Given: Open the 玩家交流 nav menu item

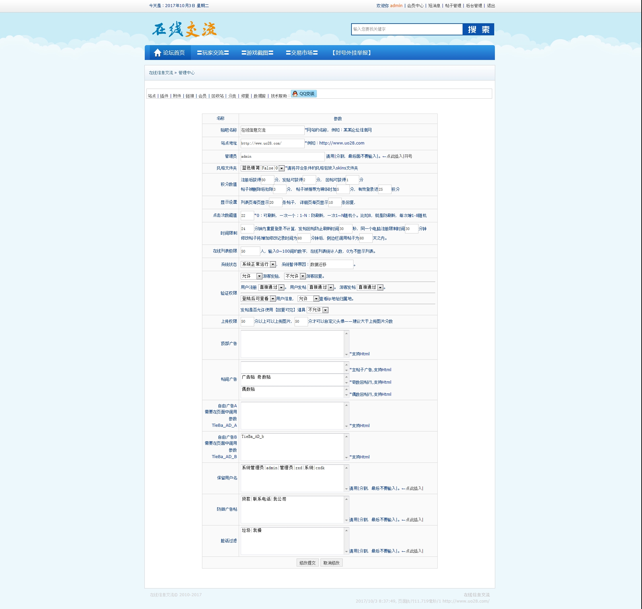Looking at the screenshot, I should point(213,53).
